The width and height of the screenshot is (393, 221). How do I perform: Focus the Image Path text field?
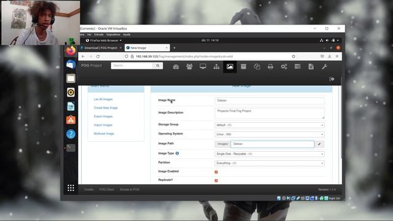272,144
